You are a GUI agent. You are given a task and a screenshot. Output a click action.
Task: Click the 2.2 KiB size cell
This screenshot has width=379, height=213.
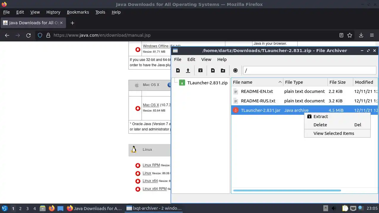(x=335, y=91)
